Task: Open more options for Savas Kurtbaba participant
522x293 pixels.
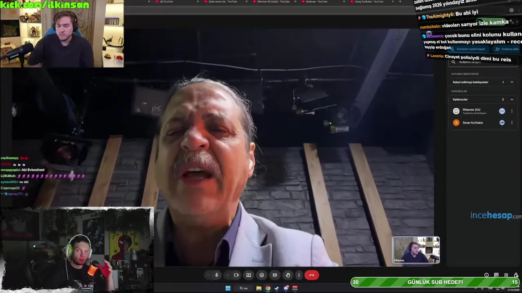Action: point(512,122)
